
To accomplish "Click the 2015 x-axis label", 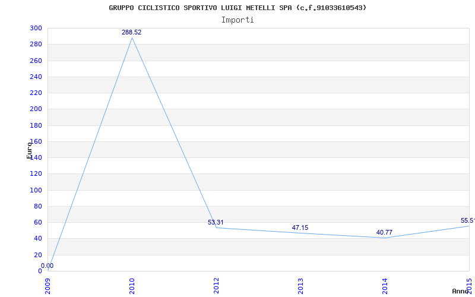I will click(469, 286).
